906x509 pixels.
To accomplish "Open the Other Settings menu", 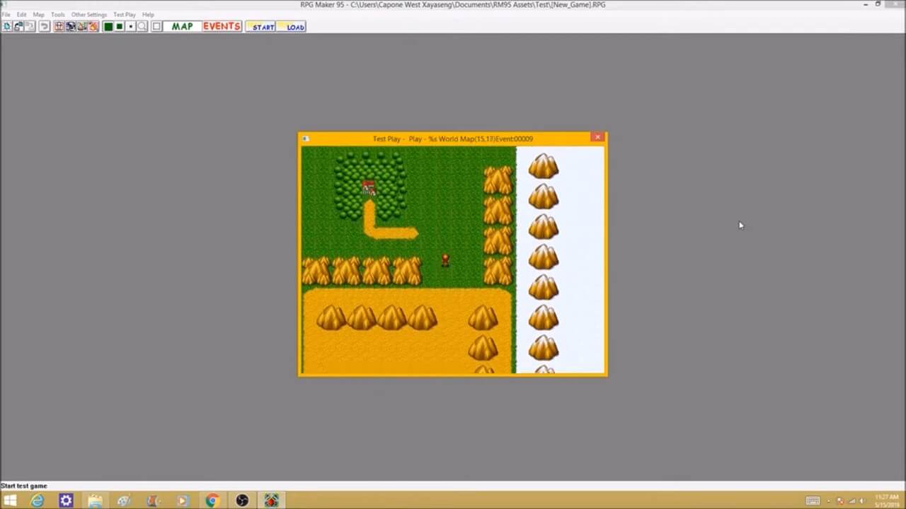I will coord(88,14).
